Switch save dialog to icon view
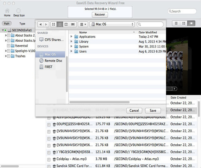The height and width of the screenshot is (168, 201). pyautogui.click(x=53, y=25)
